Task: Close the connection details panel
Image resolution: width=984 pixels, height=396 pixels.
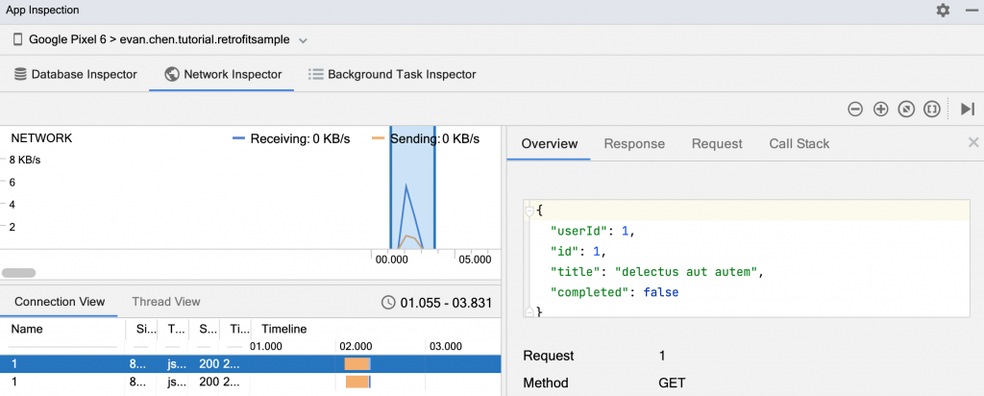Action: (973, 142)
